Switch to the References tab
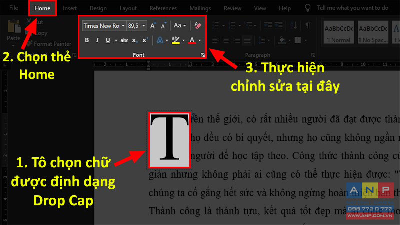 pyautogui.click(x=163, y=8)
